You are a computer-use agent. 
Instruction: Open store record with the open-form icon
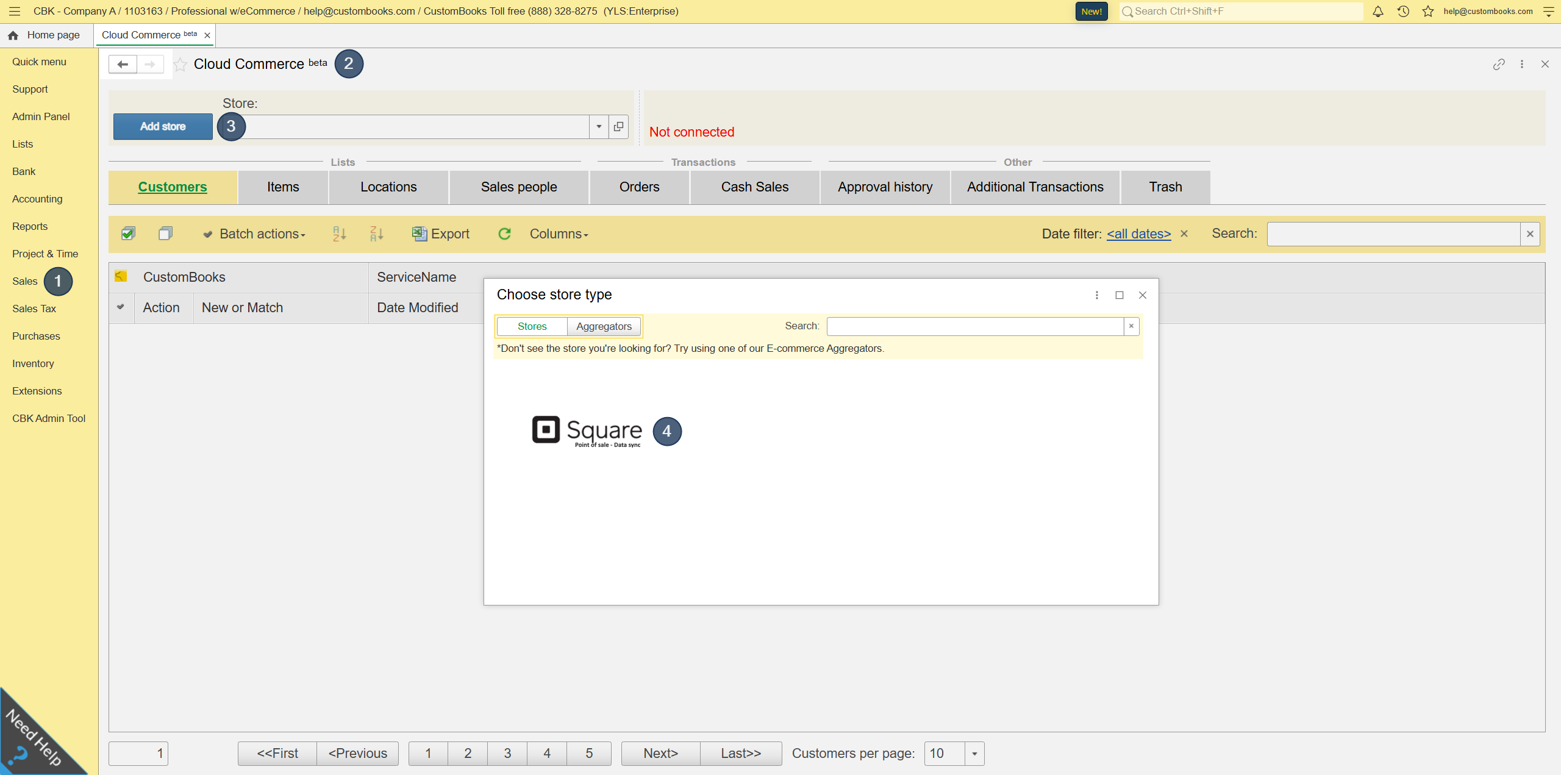click(618, 127)
